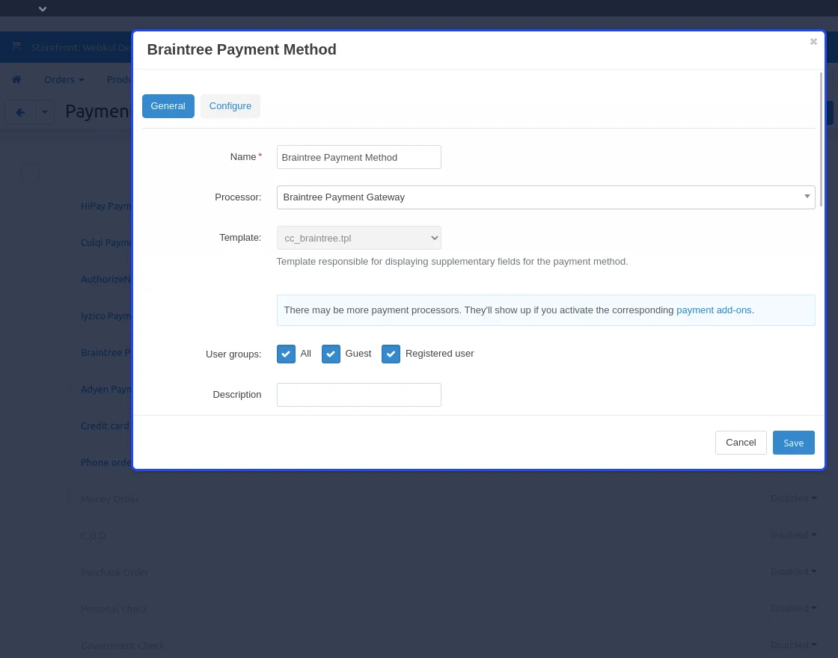838x658 pixels.
Task: Open the Money Order Disabled status dropdown
Action: [793, 498]
